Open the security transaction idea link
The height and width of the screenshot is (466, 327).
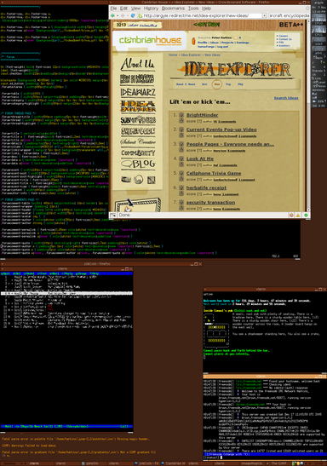[210, 203]
